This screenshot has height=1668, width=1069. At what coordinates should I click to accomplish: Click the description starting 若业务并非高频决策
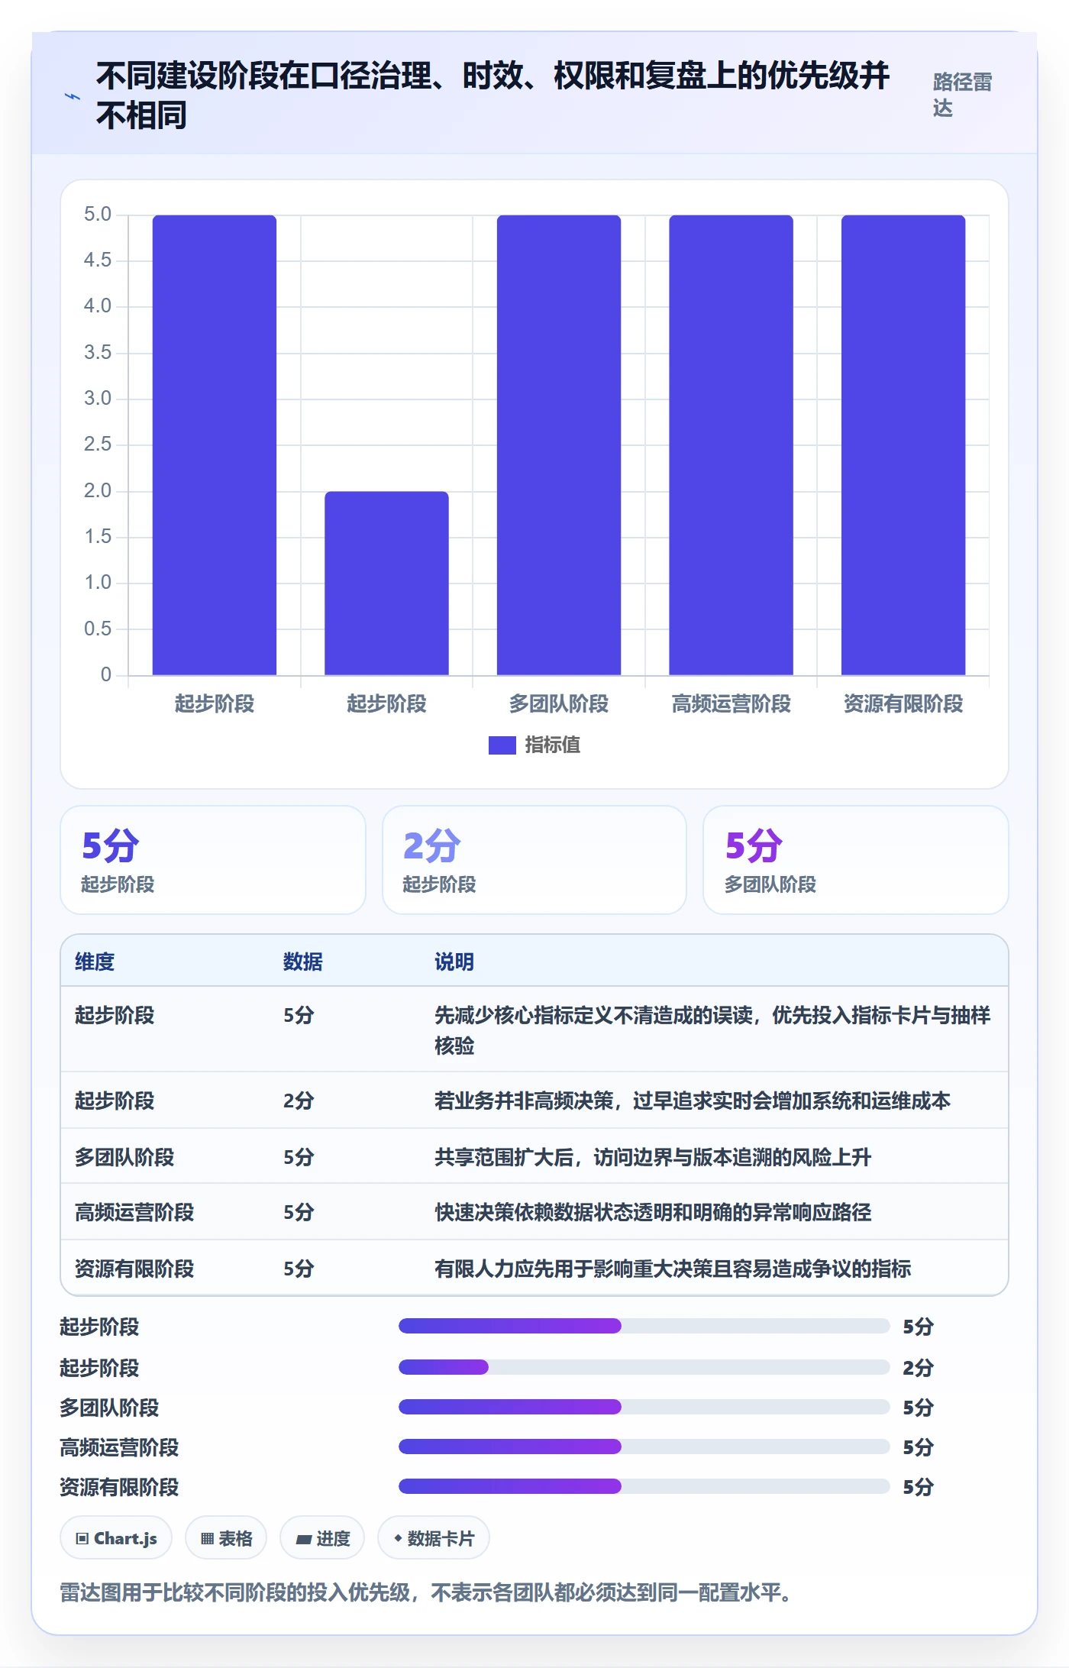(693, 1101)
